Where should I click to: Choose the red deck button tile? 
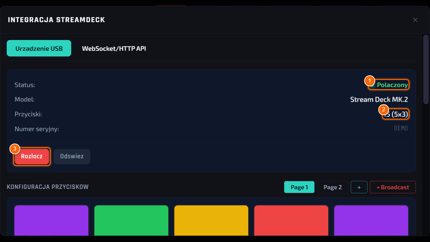pyautogui.click(x=291, y=220)
